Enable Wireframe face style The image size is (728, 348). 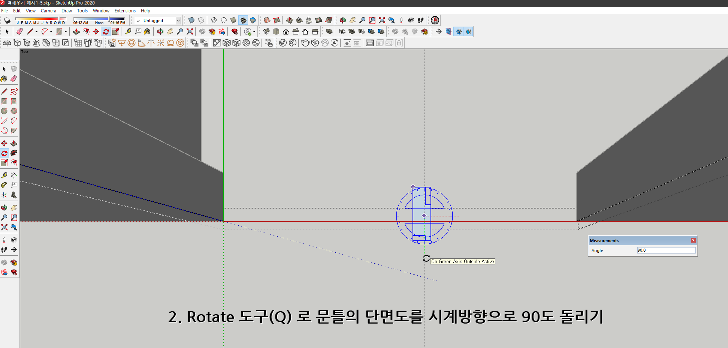point(214,20)
